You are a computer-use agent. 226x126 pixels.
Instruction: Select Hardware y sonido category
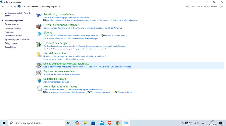[x=13, y=28]
